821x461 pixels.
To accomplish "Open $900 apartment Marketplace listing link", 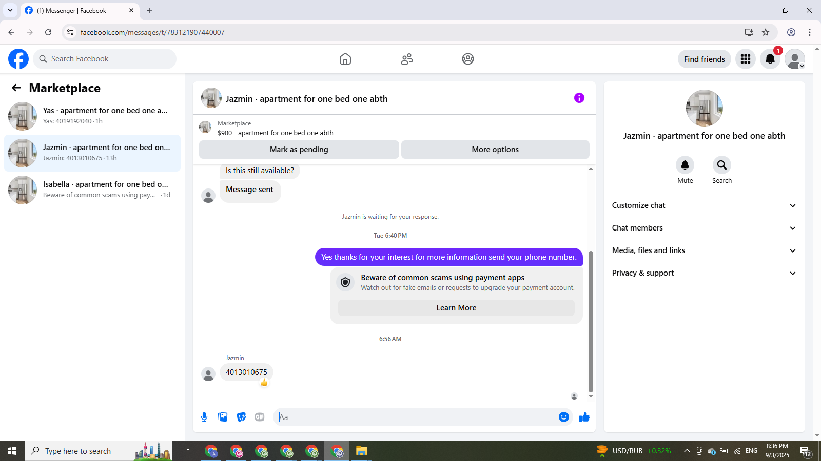I will pyautogui.click(x=276, y=133).
